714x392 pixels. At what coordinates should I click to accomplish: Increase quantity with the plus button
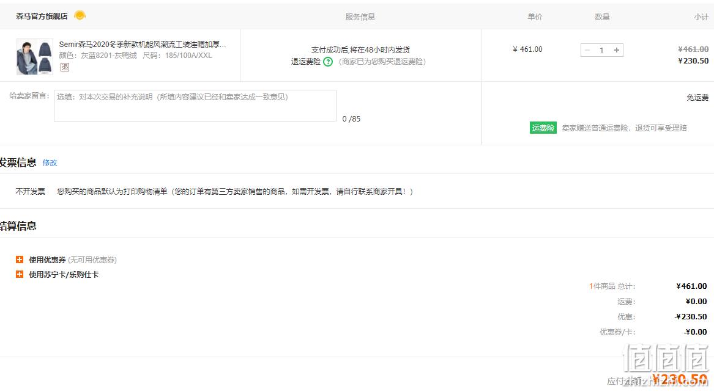pos(617,50)
